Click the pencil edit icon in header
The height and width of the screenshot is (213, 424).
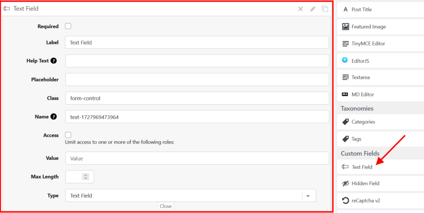point(313,9)
